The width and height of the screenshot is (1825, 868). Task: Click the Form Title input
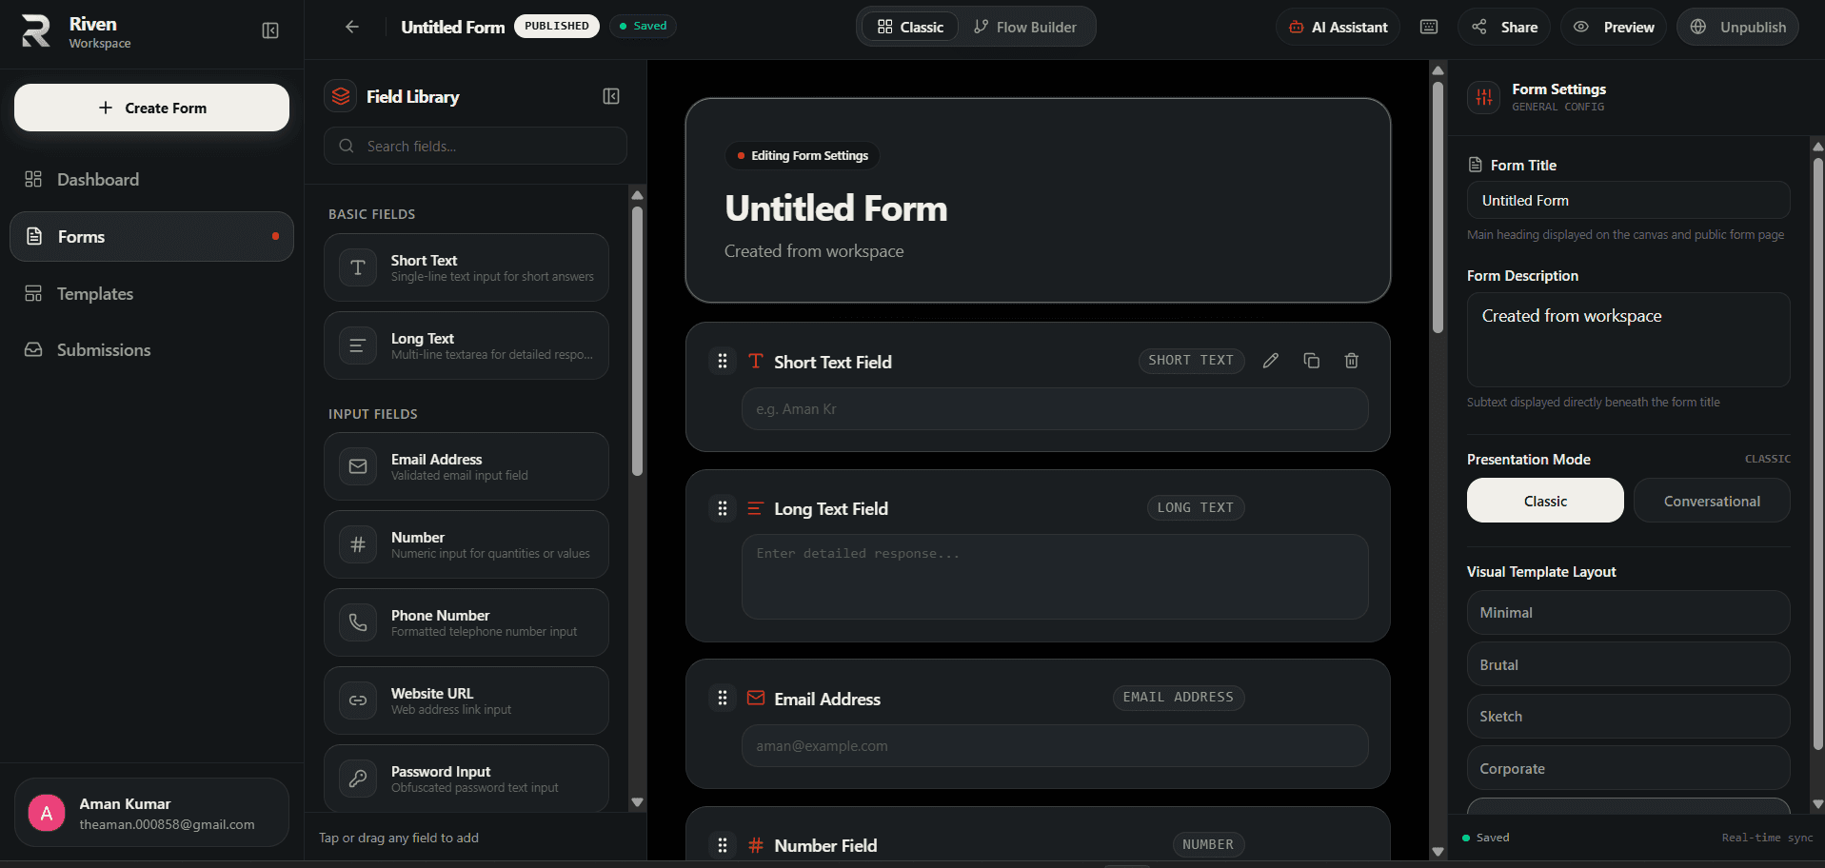(1628, 200)
